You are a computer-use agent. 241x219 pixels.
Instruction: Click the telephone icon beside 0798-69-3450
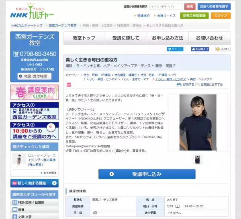point(16,54)
